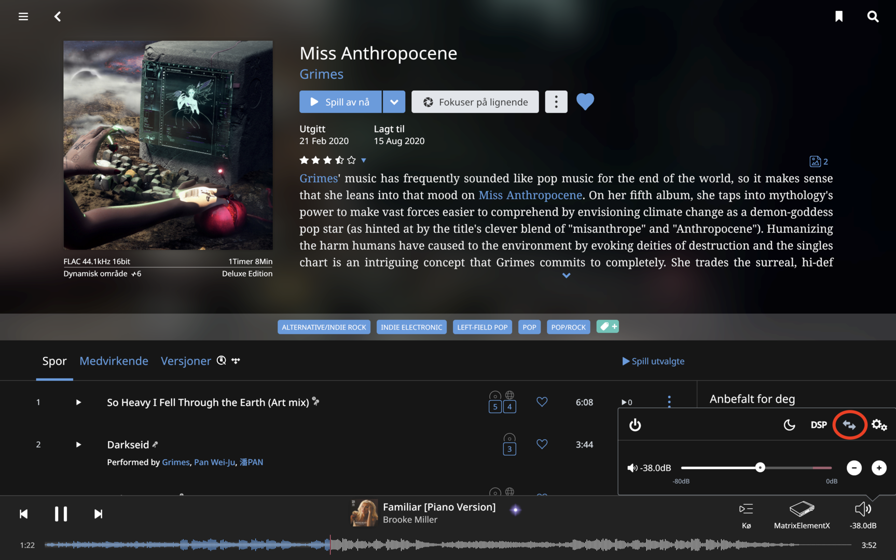Open the hamburger navigation menu
Image resolution: width=896 pixels, height=560 pixels.
23,17
